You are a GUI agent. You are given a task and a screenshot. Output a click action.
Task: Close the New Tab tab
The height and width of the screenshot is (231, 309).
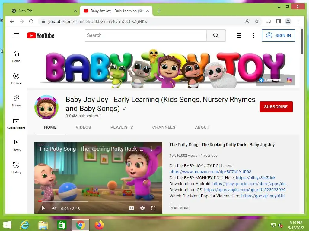75,11
